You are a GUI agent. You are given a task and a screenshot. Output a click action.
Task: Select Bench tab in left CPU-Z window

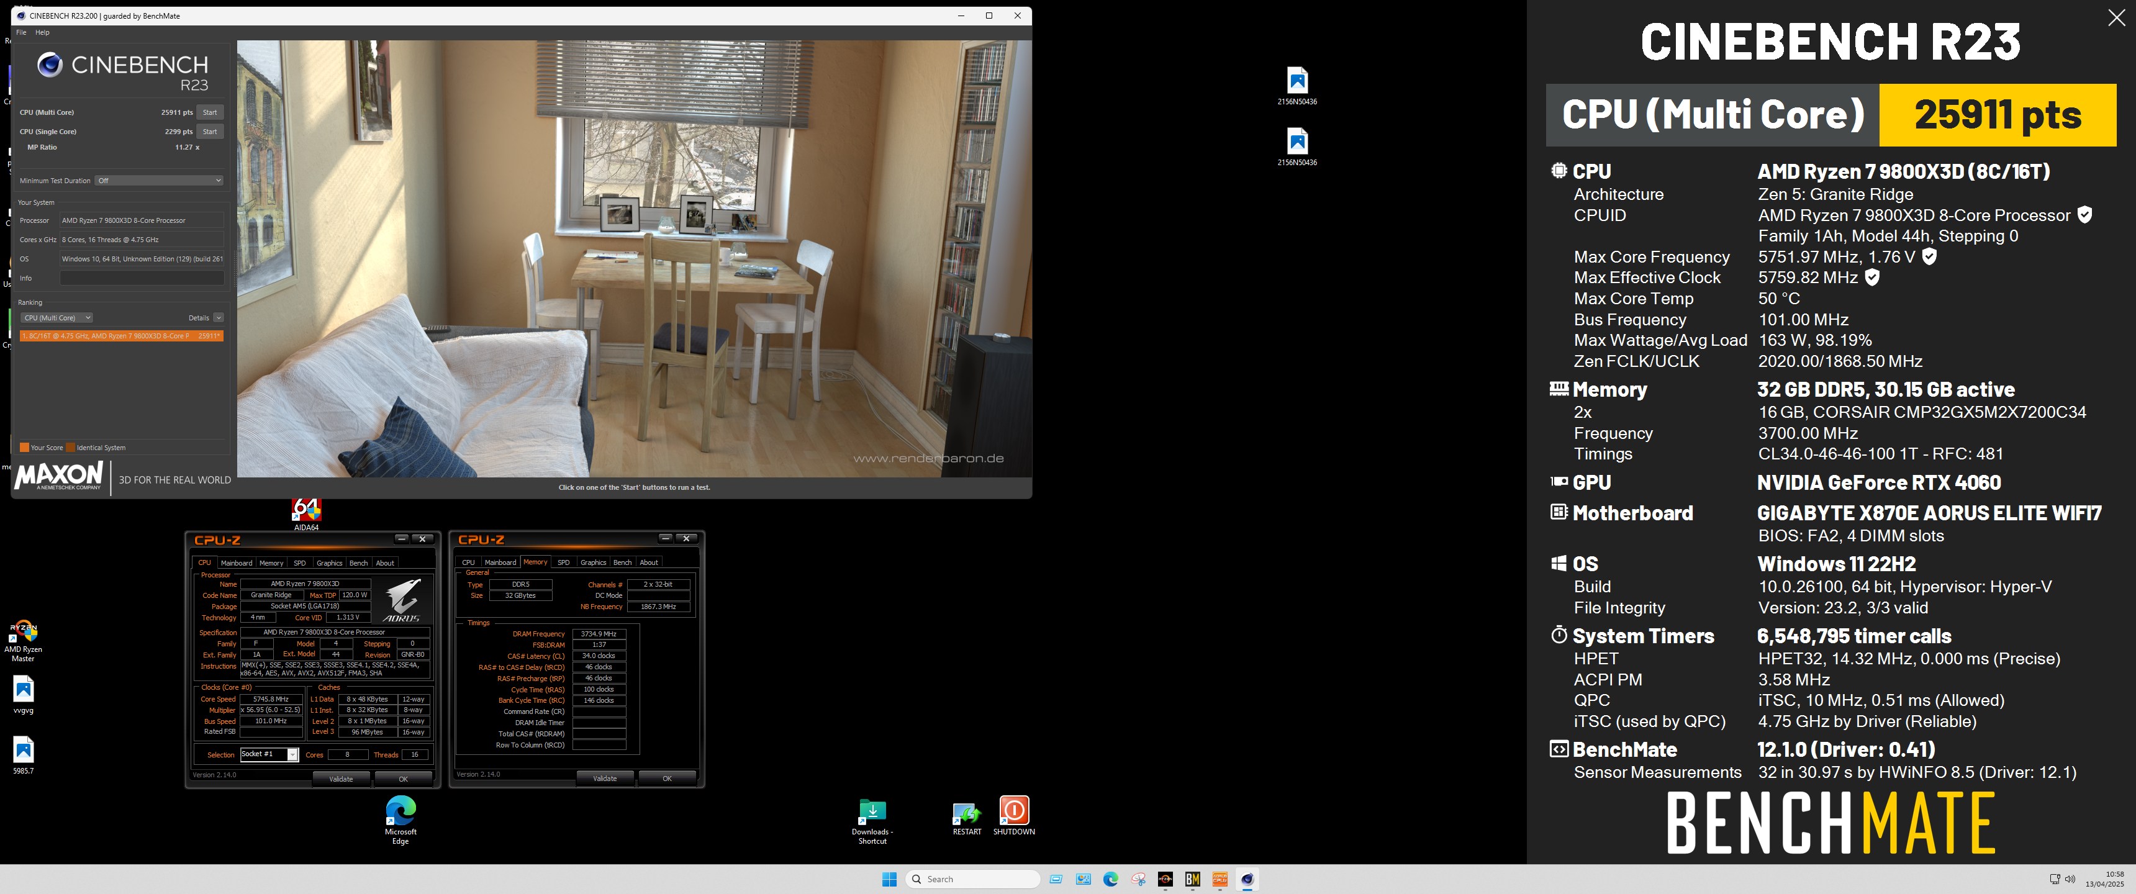(358, 562)
